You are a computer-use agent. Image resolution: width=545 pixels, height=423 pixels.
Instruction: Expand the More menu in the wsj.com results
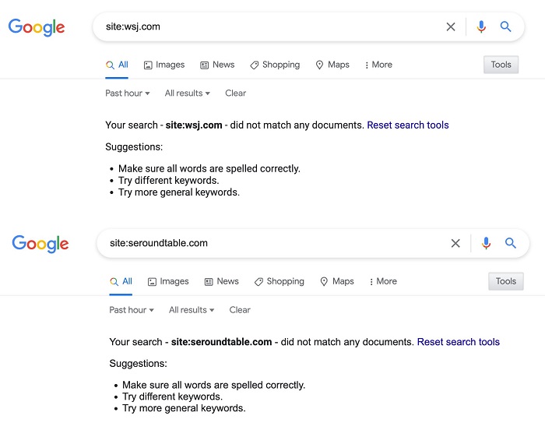click(x=378, y=65)
